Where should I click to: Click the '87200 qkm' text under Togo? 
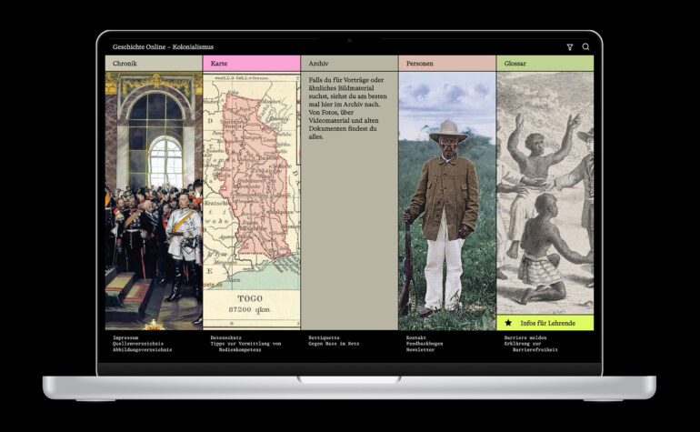(249, 309)
